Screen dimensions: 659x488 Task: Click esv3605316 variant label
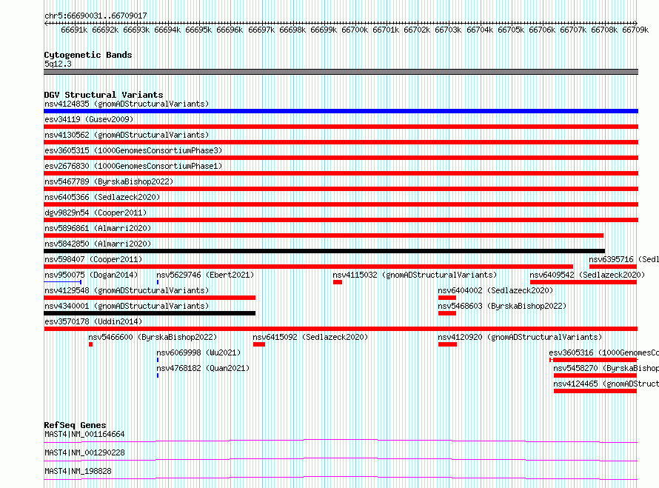point(604,352)
